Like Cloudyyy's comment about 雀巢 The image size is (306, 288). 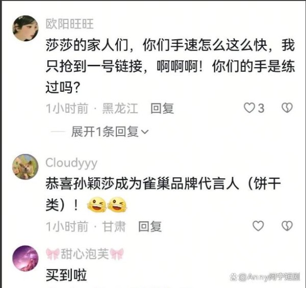(x=258, y=226)
